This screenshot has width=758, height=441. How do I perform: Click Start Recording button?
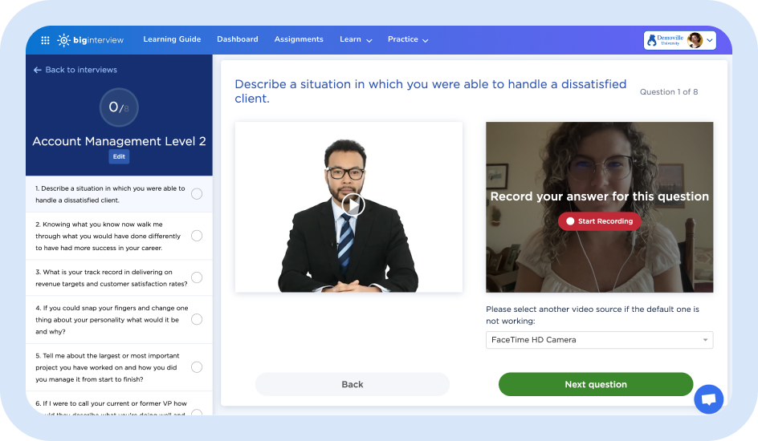(600, 221)
